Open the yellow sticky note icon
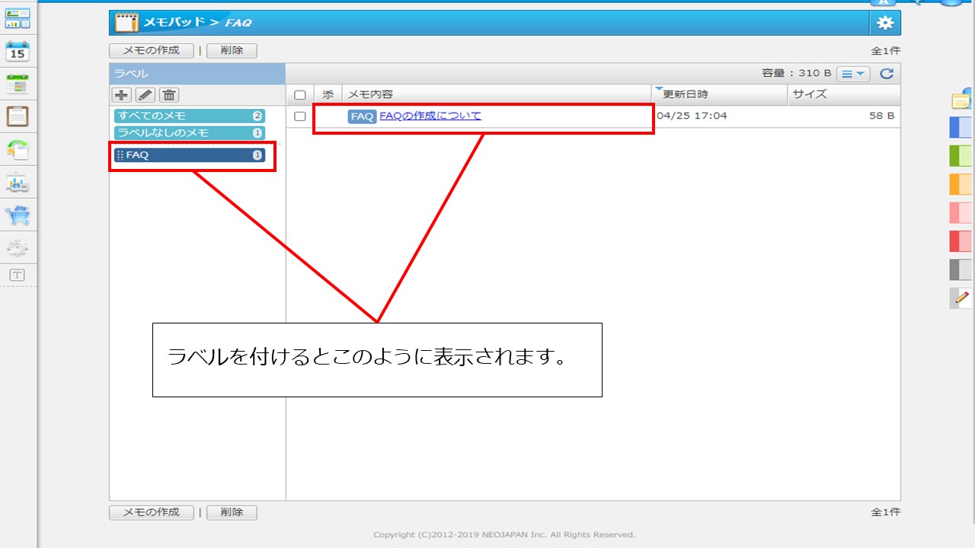 click(962, 100)
